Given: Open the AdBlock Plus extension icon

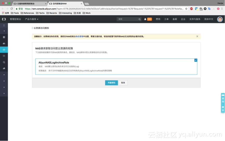Looking at the screenshot, I should coord(191,9).
